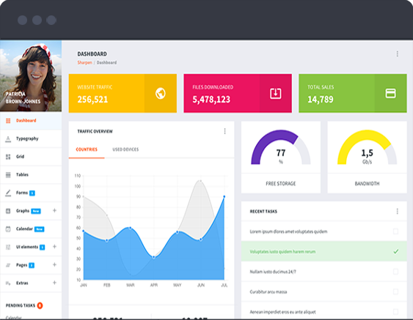
Task: Open Tables in the sidebar menu
Action: click(31, 175)
